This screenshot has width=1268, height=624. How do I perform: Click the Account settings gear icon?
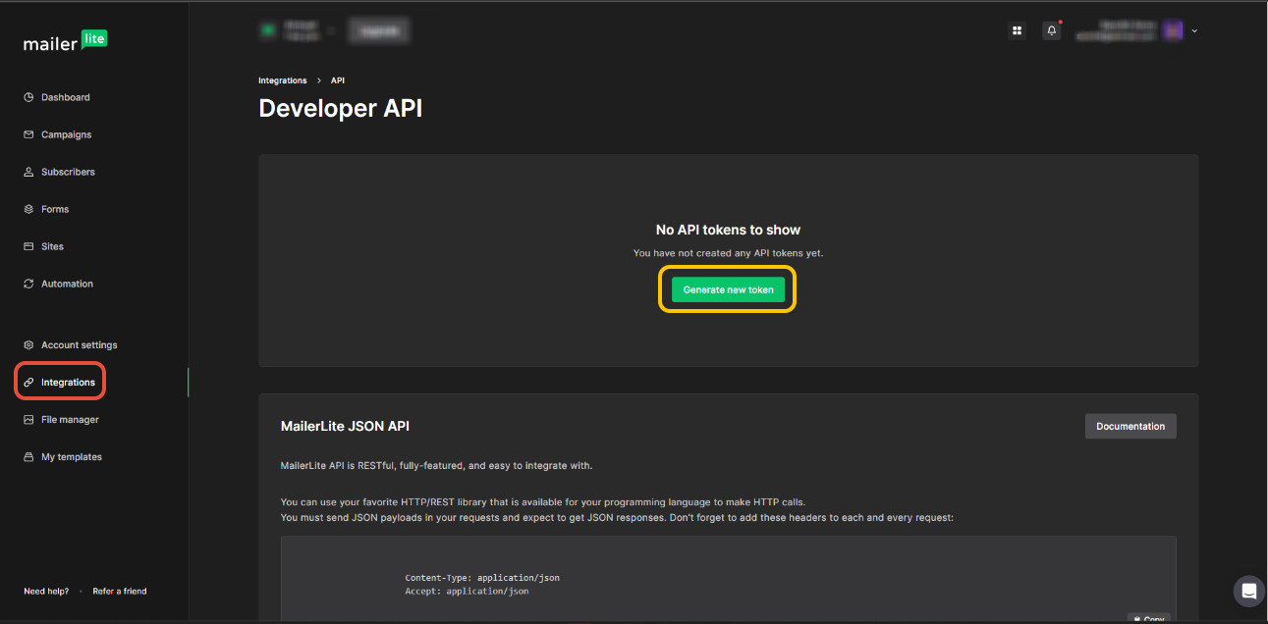29,345
